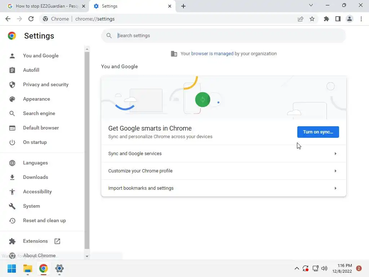Share this page via share icon
Image resolution: width=369 pixels, height=277 pixels.
click(301, 19)
